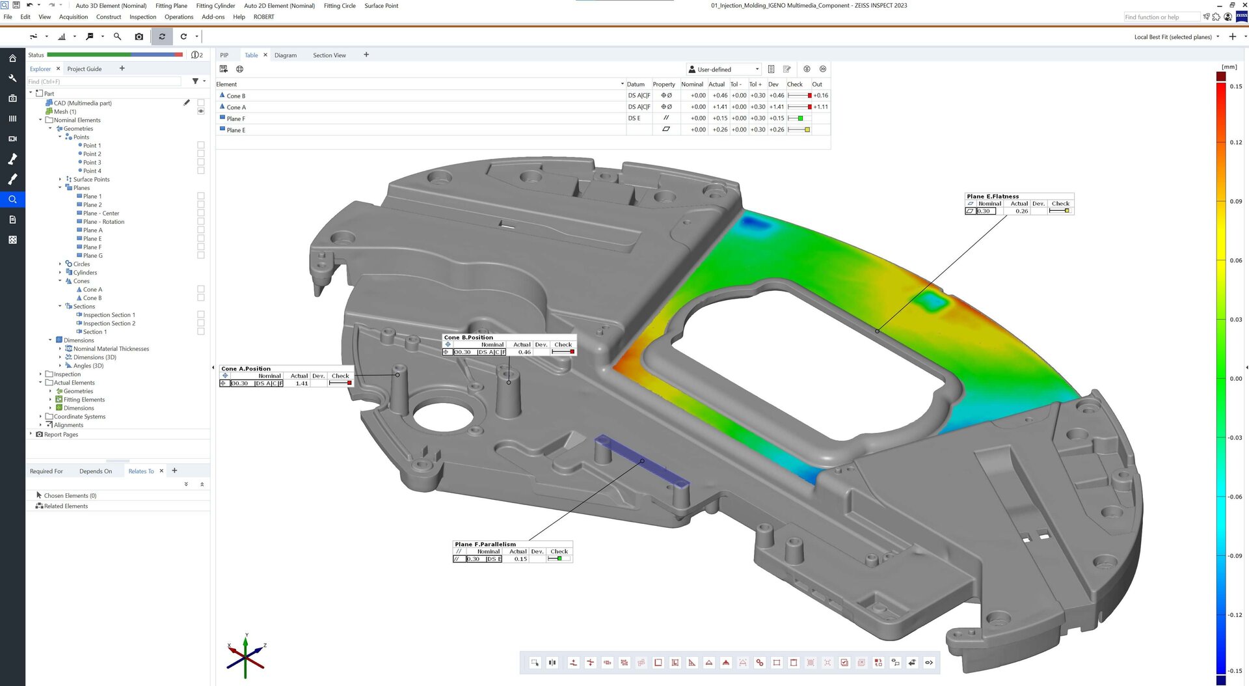
Task: Expand the Coordinate Systems tree node
Action: tap(40, 417)
